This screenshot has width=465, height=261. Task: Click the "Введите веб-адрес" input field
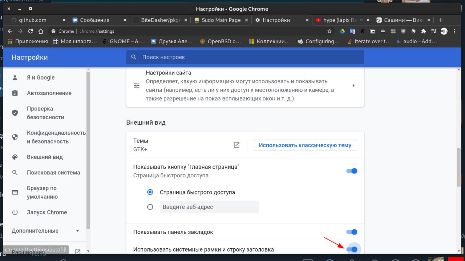[209, 207]
